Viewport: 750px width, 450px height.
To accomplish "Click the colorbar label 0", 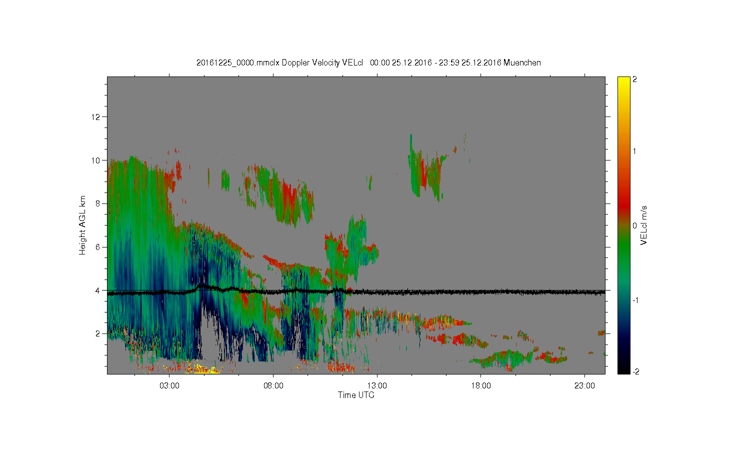I will pos(635,225).
